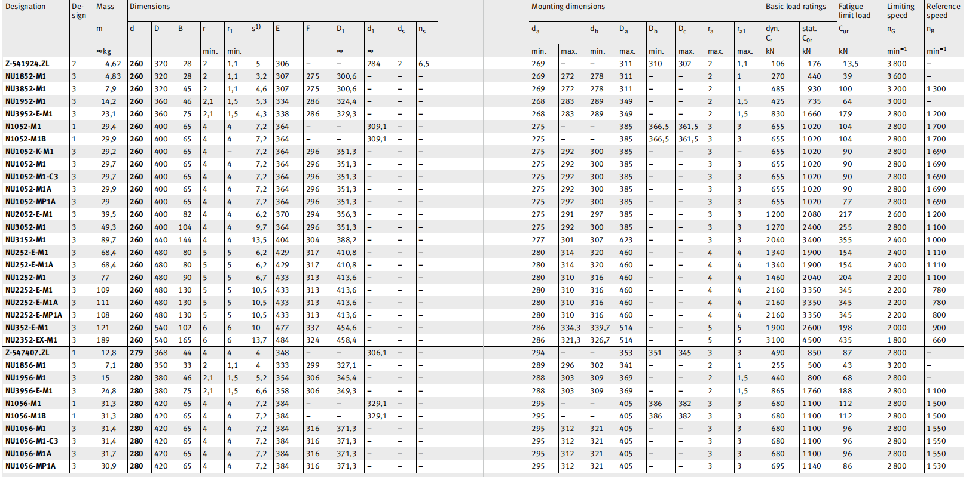Click the da max value 334,3
This screenshot has width=966, height=477.
571,328
